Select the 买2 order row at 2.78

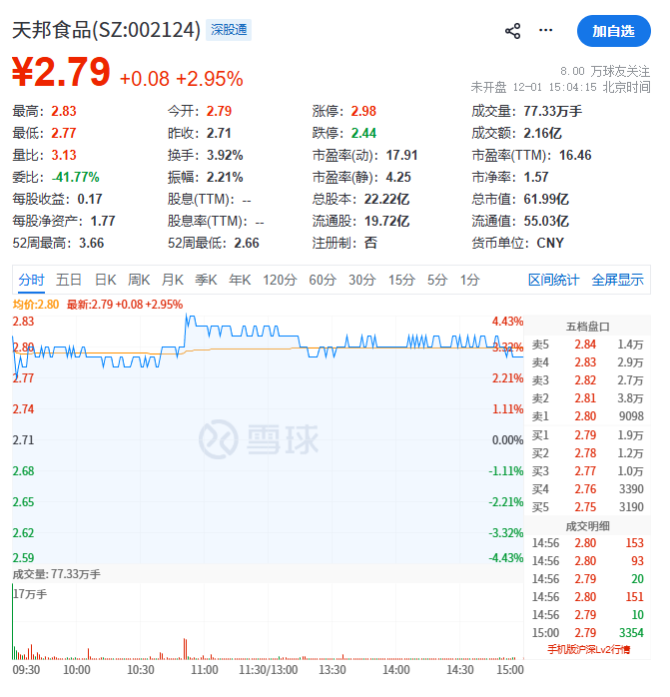click(x=587, y=453)
